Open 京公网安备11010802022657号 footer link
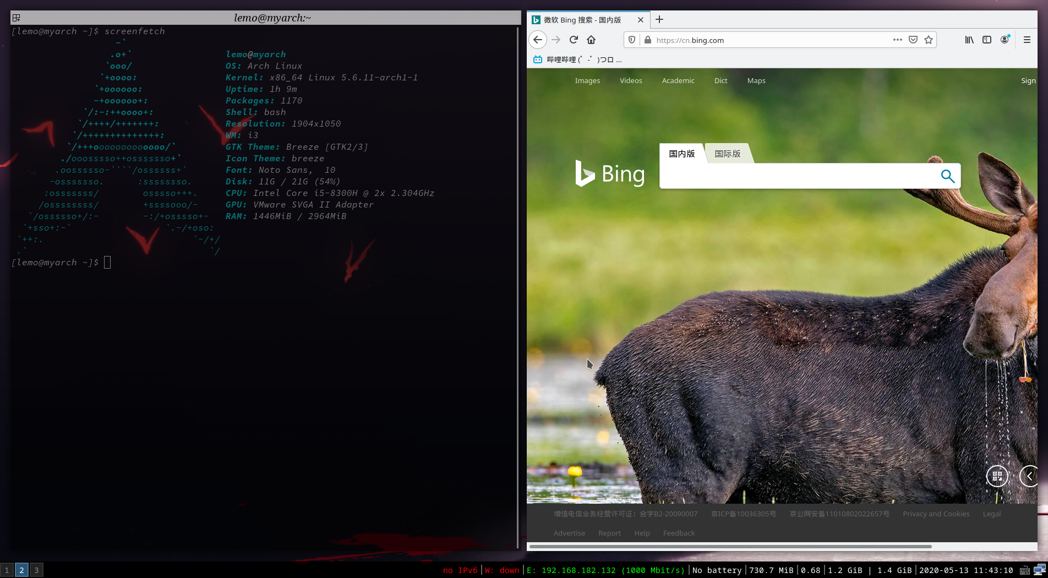 pyautogui.click(x=839, y=514)
